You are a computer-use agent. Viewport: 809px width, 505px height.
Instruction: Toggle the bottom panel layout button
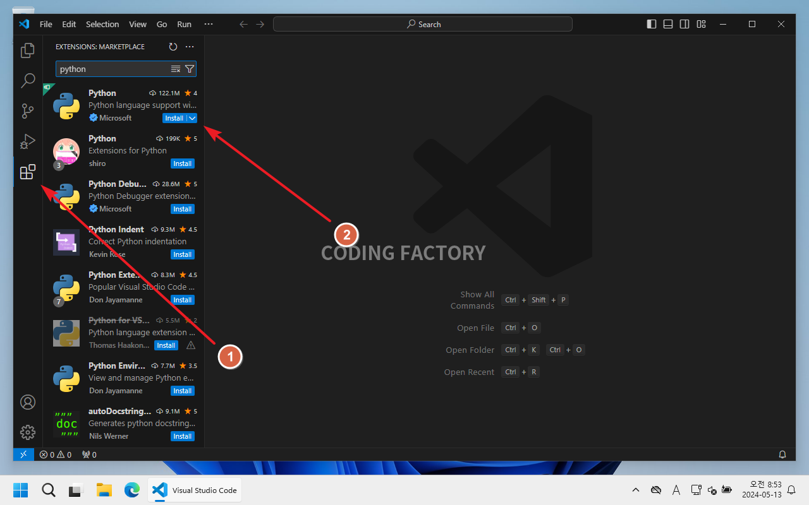(668, 24)
